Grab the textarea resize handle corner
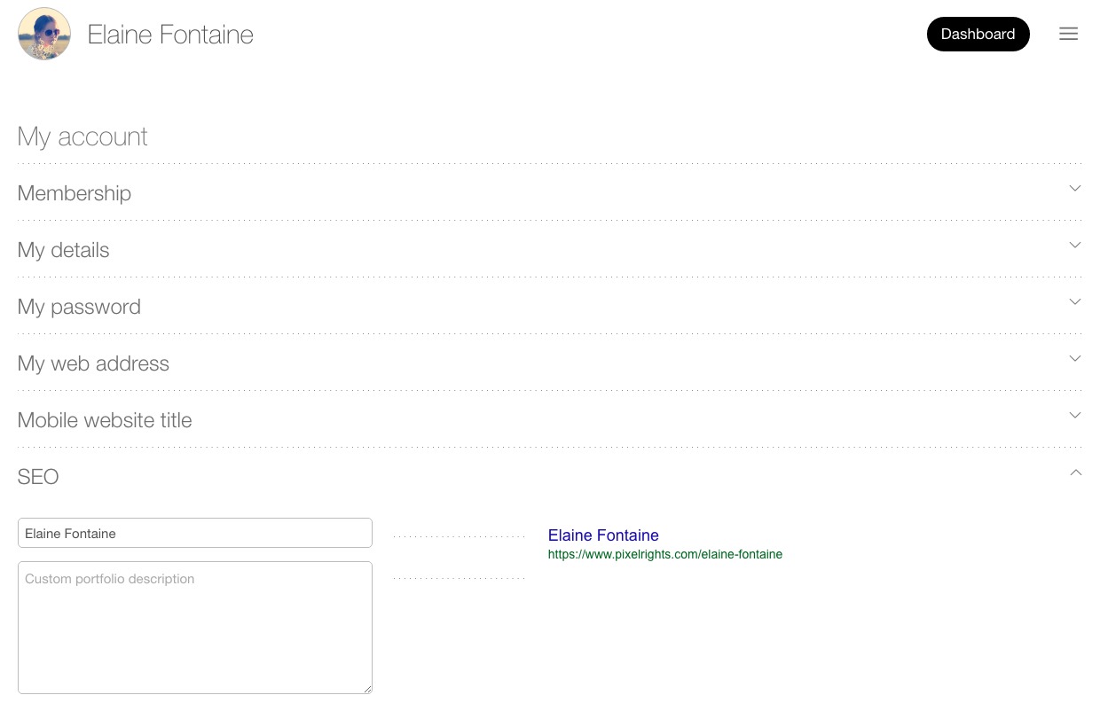The image size is (1108, 703). click(x=367, y=689)
